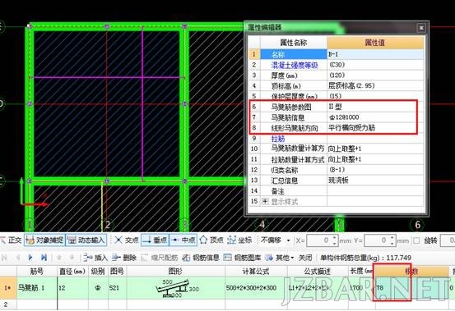Toggle the 正交 orthogonal mode
455x311 pixels.
tap(11, 240)
